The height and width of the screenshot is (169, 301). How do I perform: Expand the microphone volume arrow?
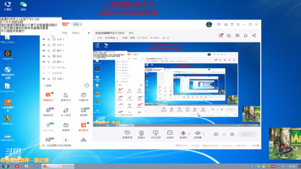(x=189, y=133)
